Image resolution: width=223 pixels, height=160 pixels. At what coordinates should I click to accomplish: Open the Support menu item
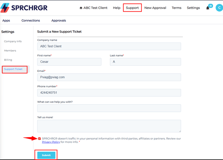click(132, 8)
